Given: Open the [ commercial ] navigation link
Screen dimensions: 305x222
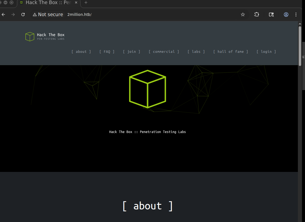Looking at the screenshot, I should (x=164, y=52).
